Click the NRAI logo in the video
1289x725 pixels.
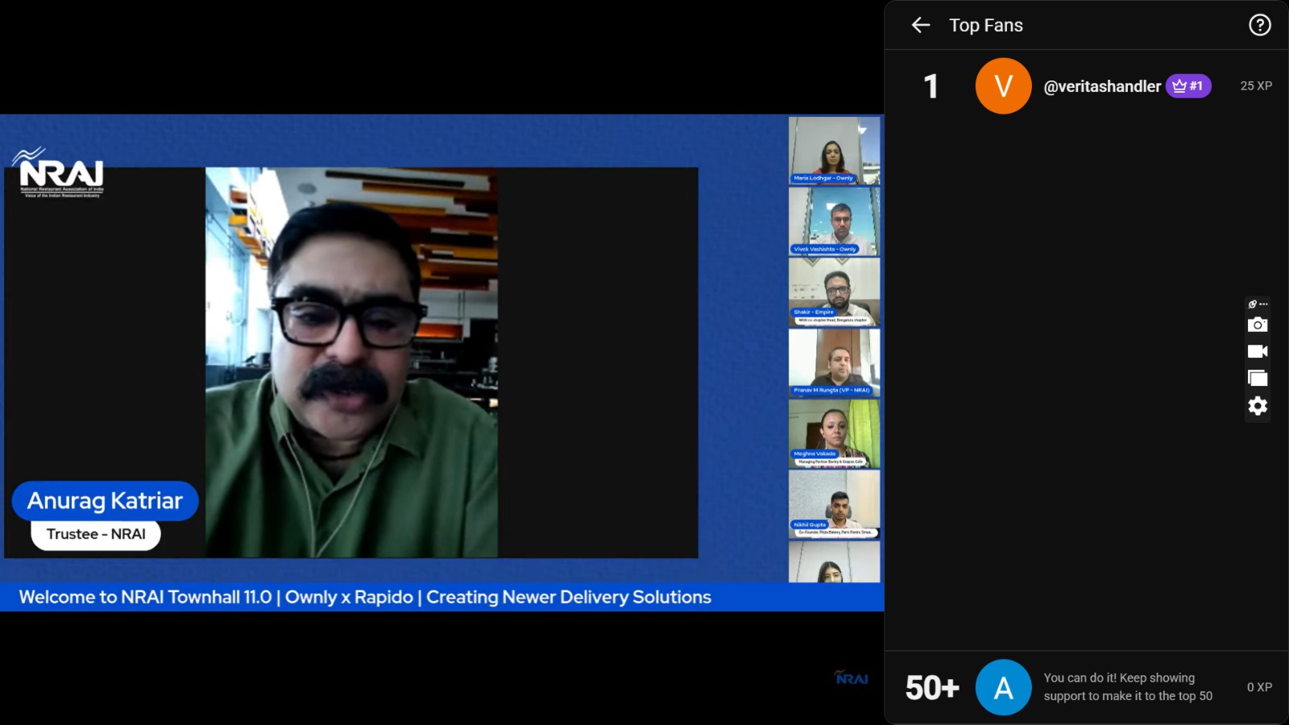tap(61, 172)
